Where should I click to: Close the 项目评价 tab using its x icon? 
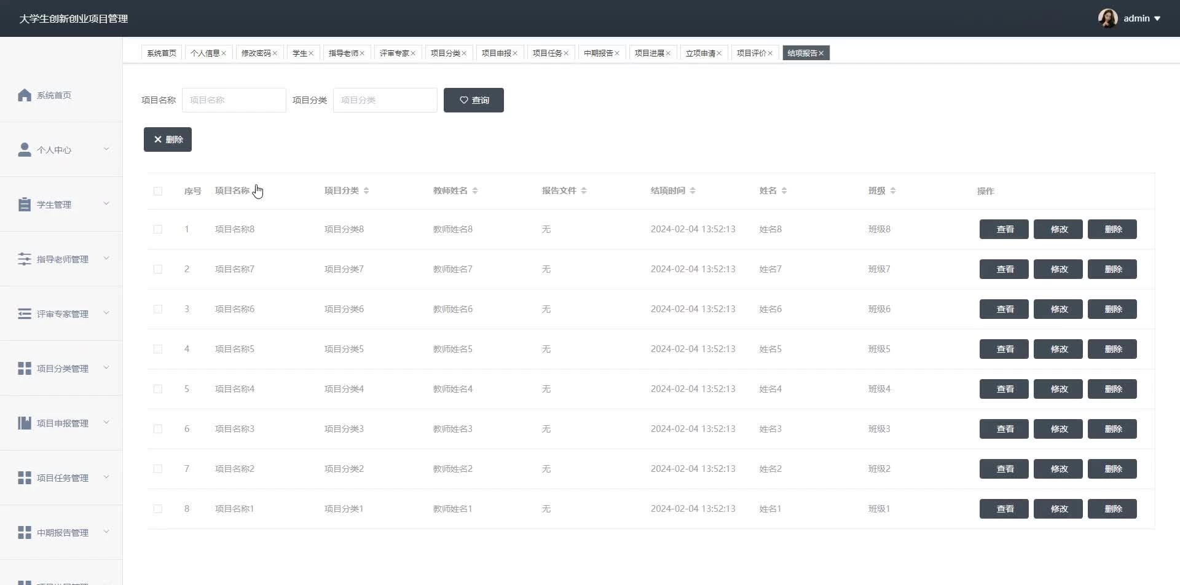point(770,53)
